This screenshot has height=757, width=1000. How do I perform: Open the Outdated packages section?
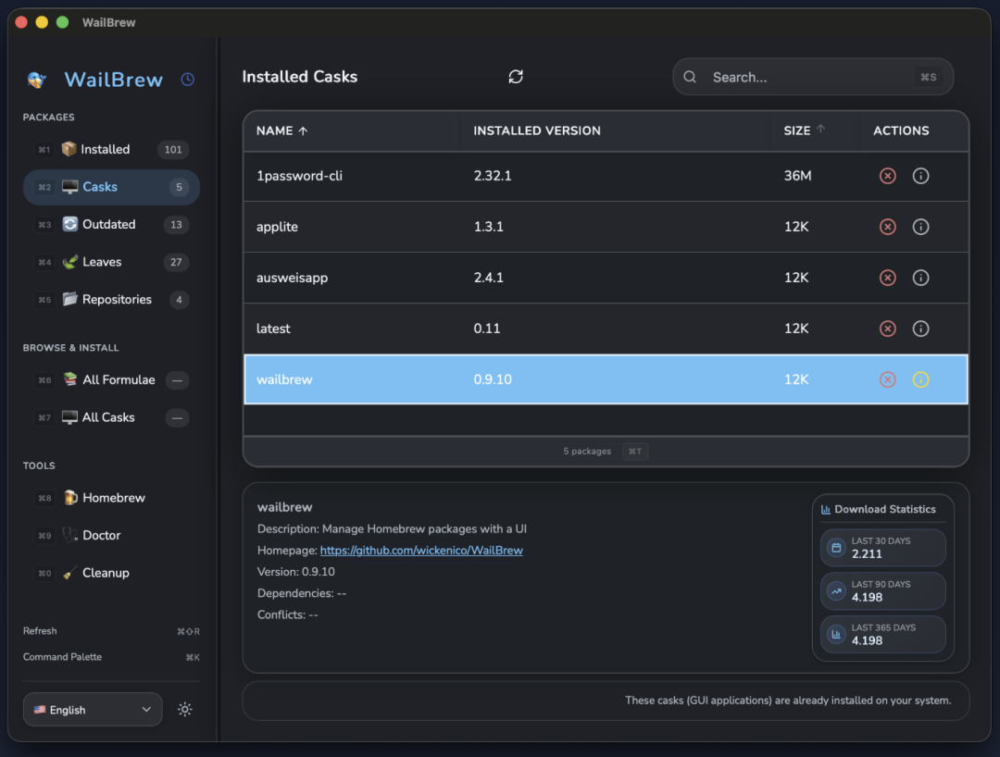(x=109, y=225)
